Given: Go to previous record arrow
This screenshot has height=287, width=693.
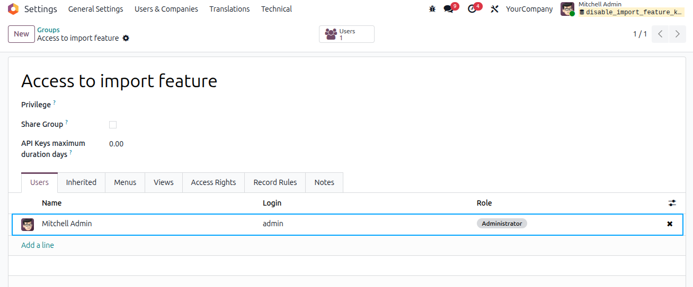Looking at the screenshot, I should 660,34.
